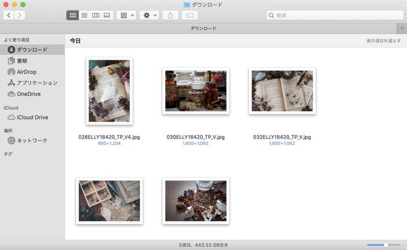The image size is (407, 250).
Task: Switch to list view mode
Action: [84, 16]
